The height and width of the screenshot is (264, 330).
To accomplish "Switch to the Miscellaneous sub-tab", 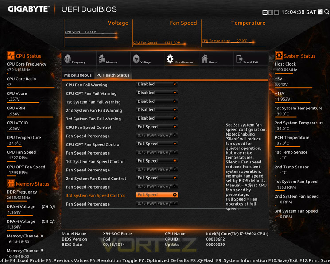I will pos(78,75).
